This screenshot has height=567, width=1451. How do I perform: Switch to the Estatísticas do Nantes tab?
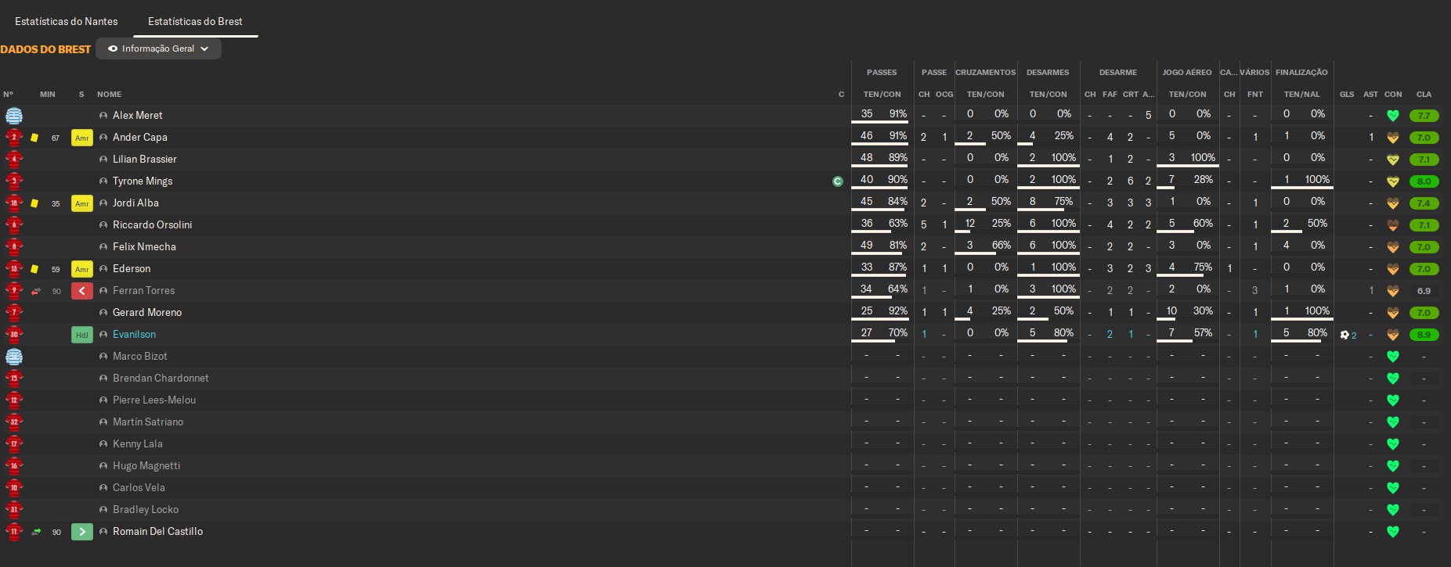67,21
